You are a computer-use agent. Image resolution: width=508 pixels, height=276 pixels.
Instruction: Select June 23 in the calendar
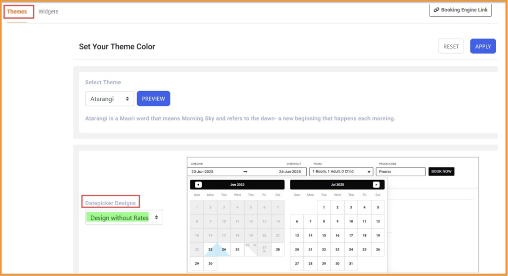210,249
